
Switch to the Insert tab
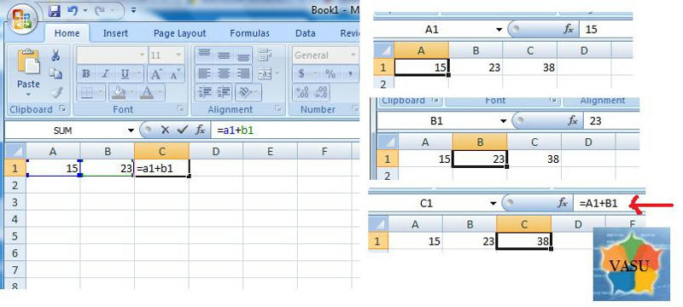tap(115, 33)
